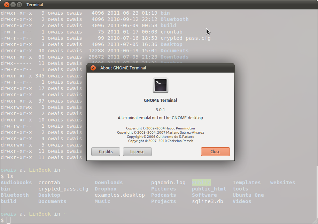
Task: Minimize the Terminal window
Action: (x=13, y=5)
